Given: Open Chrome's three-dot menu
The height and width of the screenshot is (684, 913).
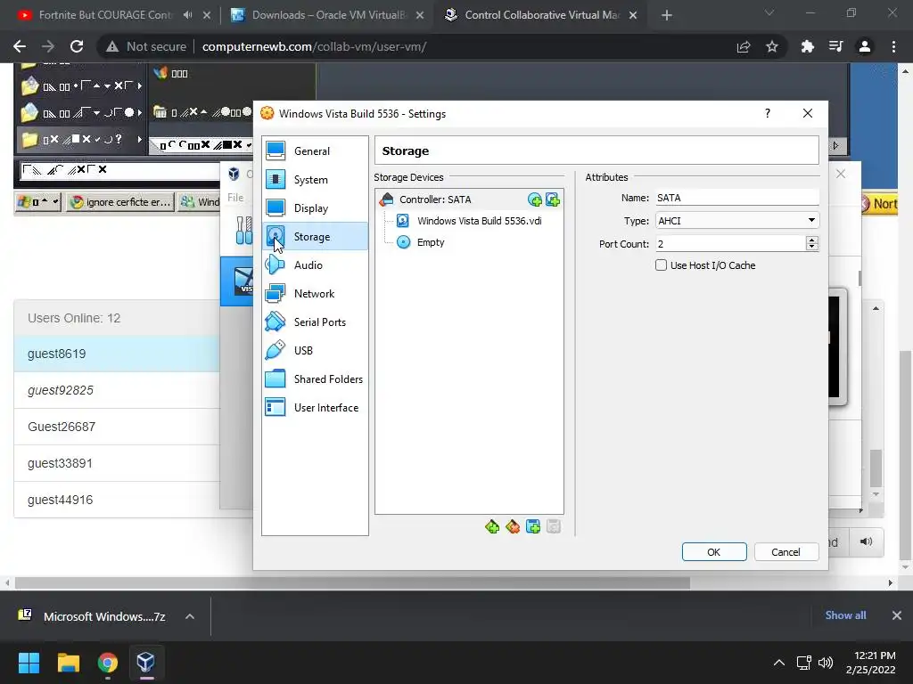Looking at the screenshot, I should pos(893,46).
